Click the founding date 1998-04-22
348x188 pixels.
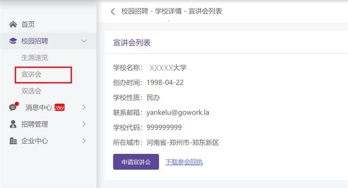[x=165, y=82]
